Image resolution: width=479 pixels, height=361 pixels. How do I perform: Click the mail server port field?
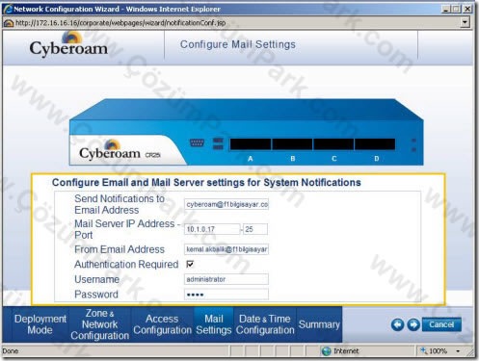click(x=255, y=229)
